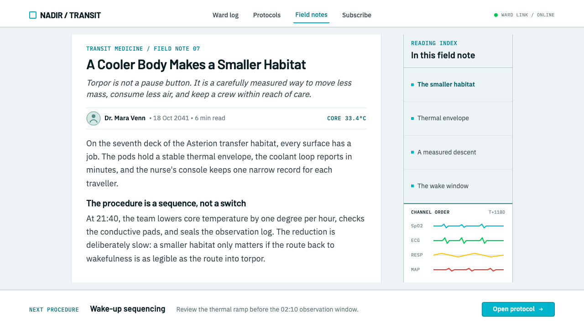Click the CORE 33.4°C reading
This screenshot has width=584, height=328.
point(347,118)
